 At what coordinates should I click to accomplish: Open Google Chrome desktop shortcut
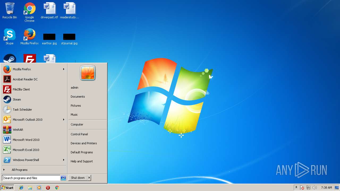click(29, 12)
